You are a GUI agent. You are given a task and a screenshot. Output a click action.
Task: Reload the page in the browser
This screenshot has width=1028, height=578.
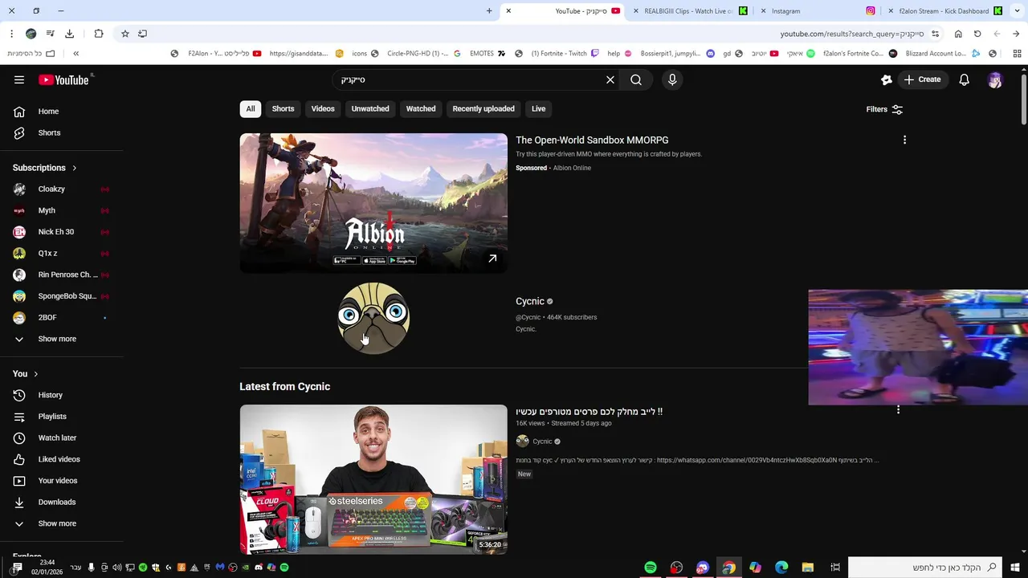click(x=977, y=34)
